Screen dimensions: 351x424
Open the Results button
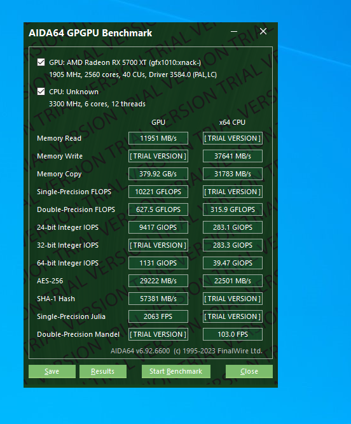pyautogui.click(x=103, y=371)
